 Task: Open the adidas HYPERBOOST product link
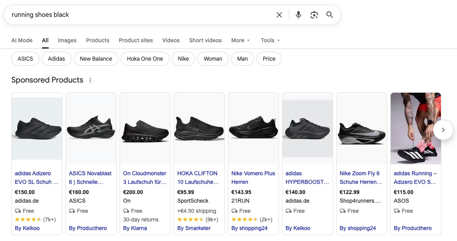coord(307,178)
